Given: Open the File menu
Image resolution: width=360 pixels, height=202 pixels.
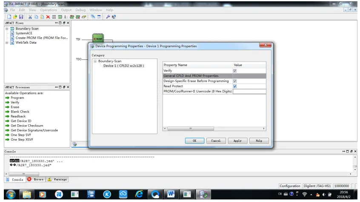Looking at the screenshot, I should tap(12, 10).
